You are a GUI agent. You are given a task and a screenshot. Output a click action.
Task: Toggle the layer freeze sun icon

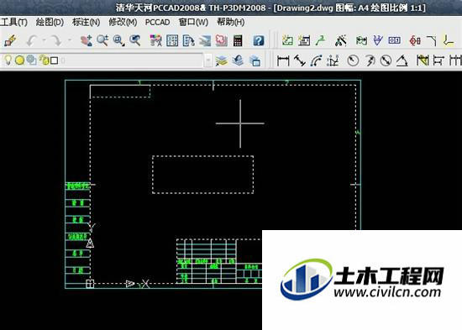point(19,60)
